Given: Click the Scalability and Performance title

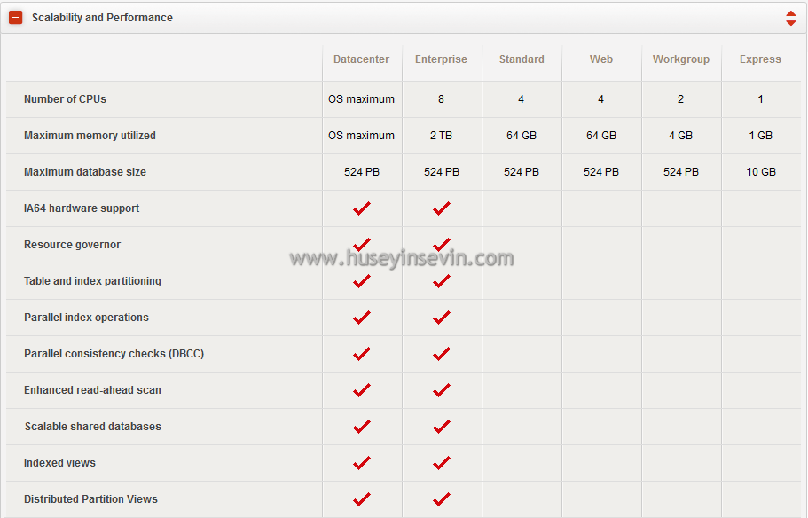Looking at the screenshot, I should point(102,18).
